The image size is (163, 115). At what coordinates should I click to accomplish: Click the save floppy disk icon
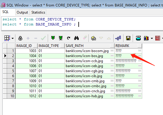point(128,38)
